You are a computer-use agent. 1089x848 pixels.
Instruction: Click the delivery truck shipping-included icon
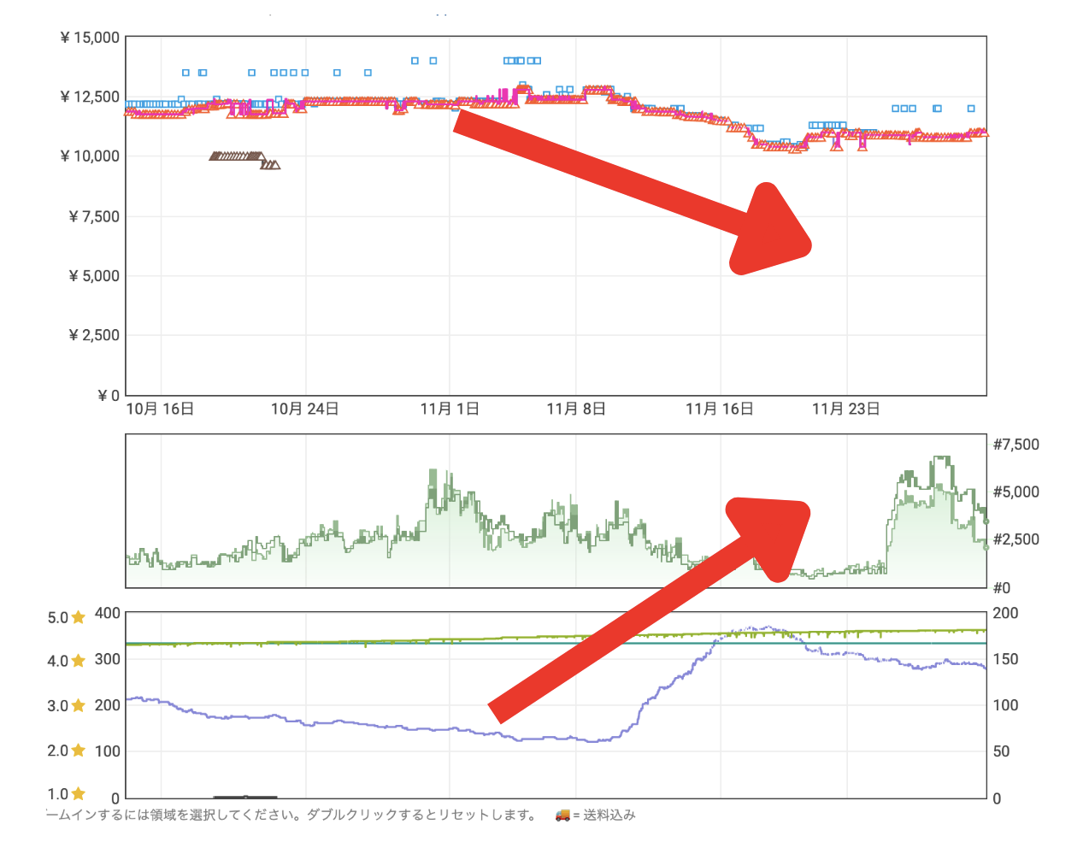click(x=562, y=816)
